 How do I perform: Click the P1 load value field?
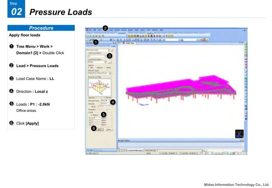point(96,118)
